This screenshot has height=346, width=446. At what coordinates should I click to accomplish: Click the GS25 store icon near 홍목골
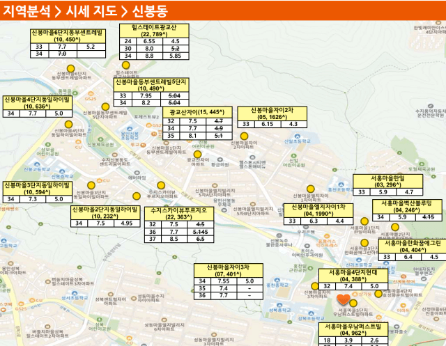click(x=91, y=94)
